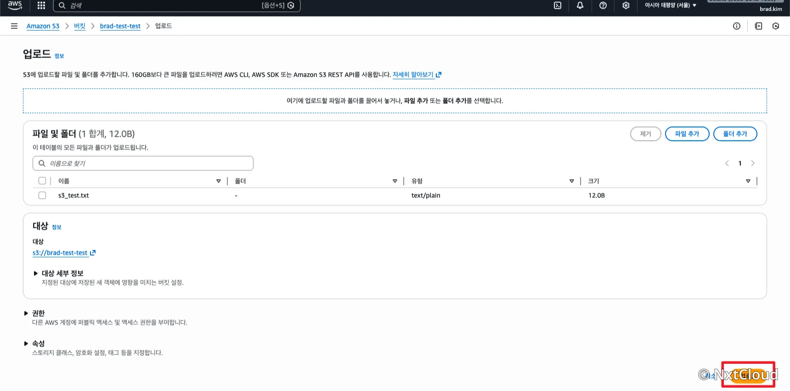This screenshot has width=790, height=391.
Task: Focus the top AWS search bar
Action: [x=177, y=6]
